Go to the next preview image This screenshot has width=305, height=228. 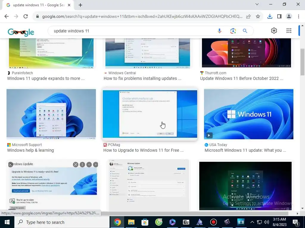point(96,164)
